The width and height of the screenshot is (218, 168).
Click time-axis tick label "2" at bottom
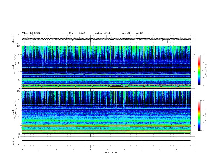(x=56, y=150)
